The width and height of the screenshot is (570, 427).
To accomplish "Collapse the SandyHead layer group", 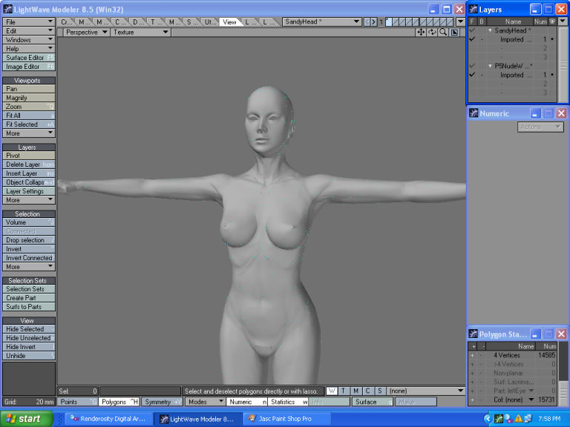I will 490,30.
